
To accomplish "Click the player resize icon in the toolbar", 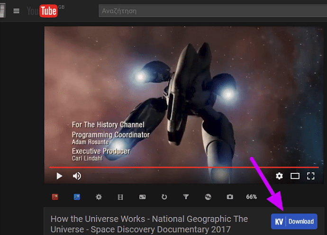I will (x=143, y=197).
